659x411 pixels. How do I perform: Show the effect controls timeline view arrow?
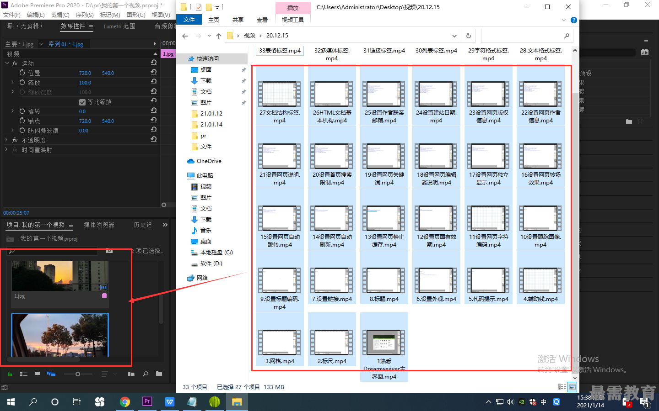point(155,44)
